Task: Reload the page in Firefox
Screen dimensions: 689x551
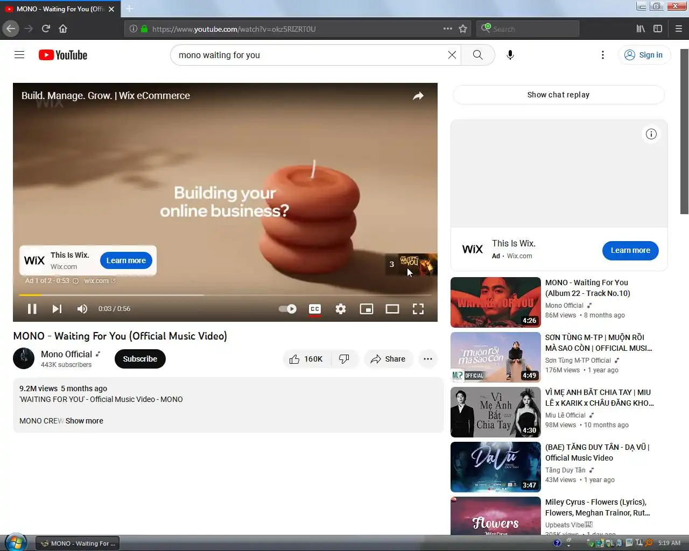Action: point(46,29)
